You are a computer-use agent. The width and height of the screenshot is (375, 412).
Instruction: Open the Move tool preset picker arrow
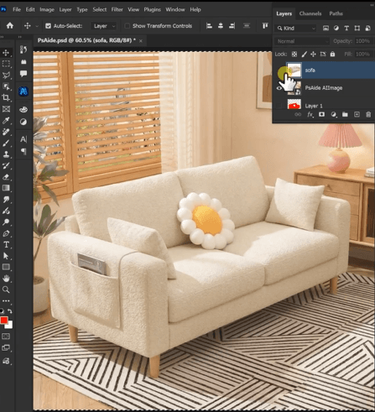coord(37,26)
